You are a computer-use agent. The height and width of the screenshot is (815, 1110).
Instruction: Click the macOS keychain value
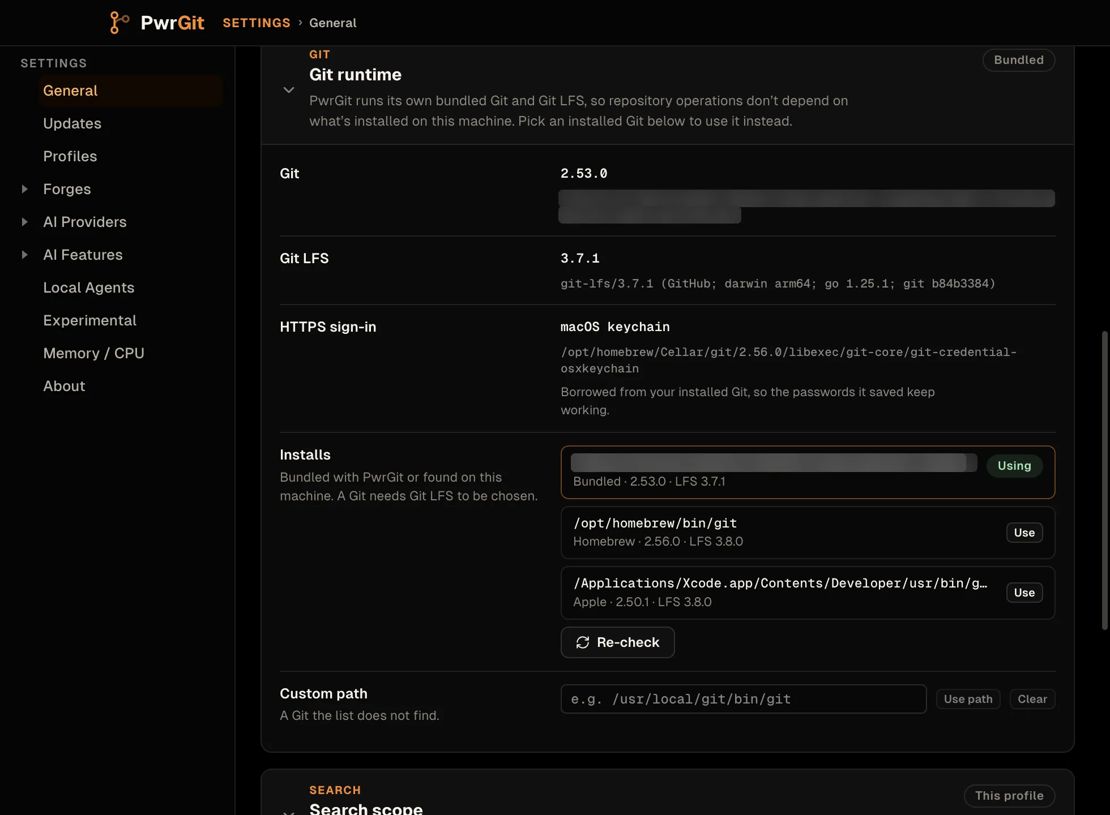point(615,327)
